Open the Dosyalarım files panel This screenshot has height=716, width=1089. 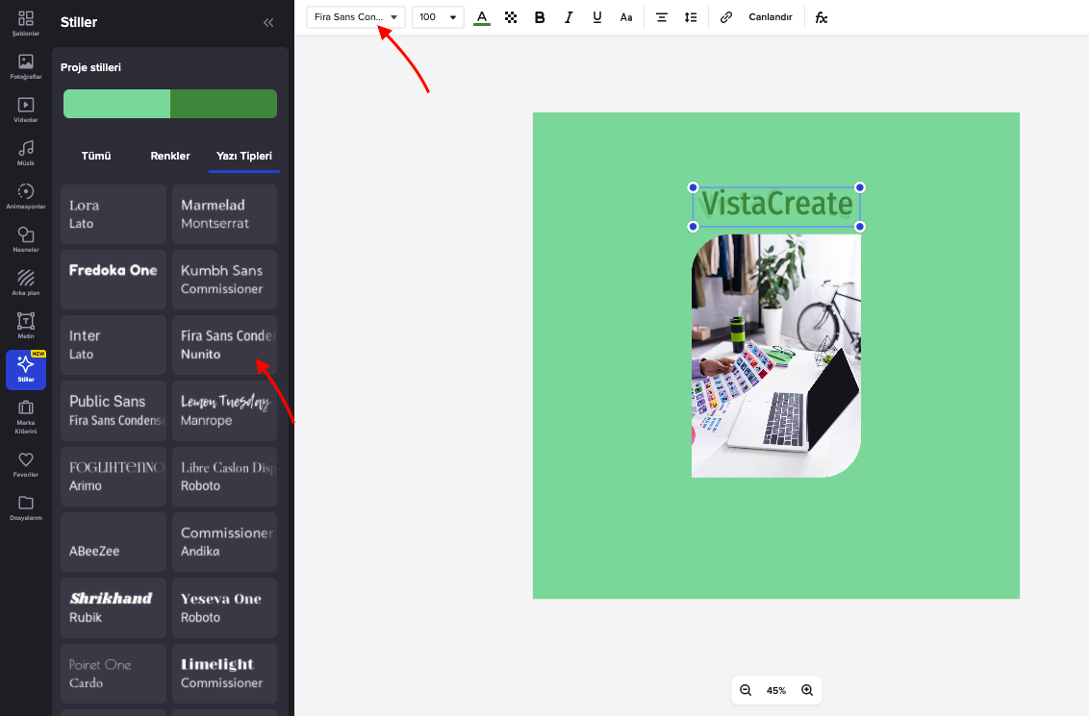click(x=26, y=507)
